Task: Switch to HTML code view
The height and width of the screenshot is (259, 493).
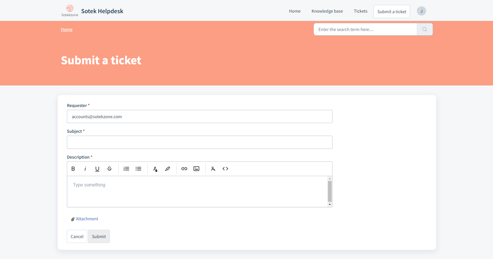Action: pos(225,169)
